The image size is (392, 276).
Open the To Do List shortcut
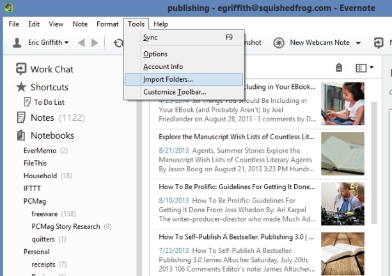[49, 102]
